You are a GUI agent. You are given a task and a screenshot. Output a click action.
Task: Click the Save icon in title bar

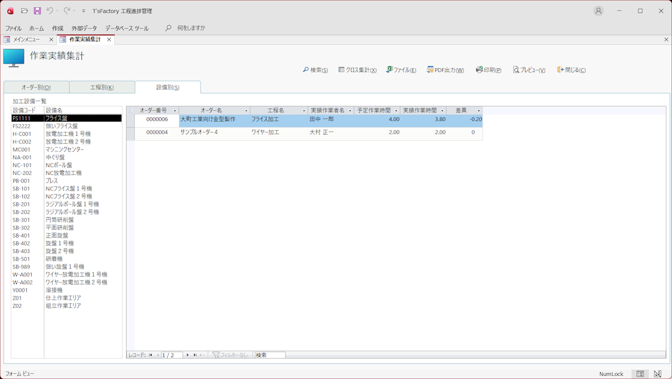[x=37, y=11]
